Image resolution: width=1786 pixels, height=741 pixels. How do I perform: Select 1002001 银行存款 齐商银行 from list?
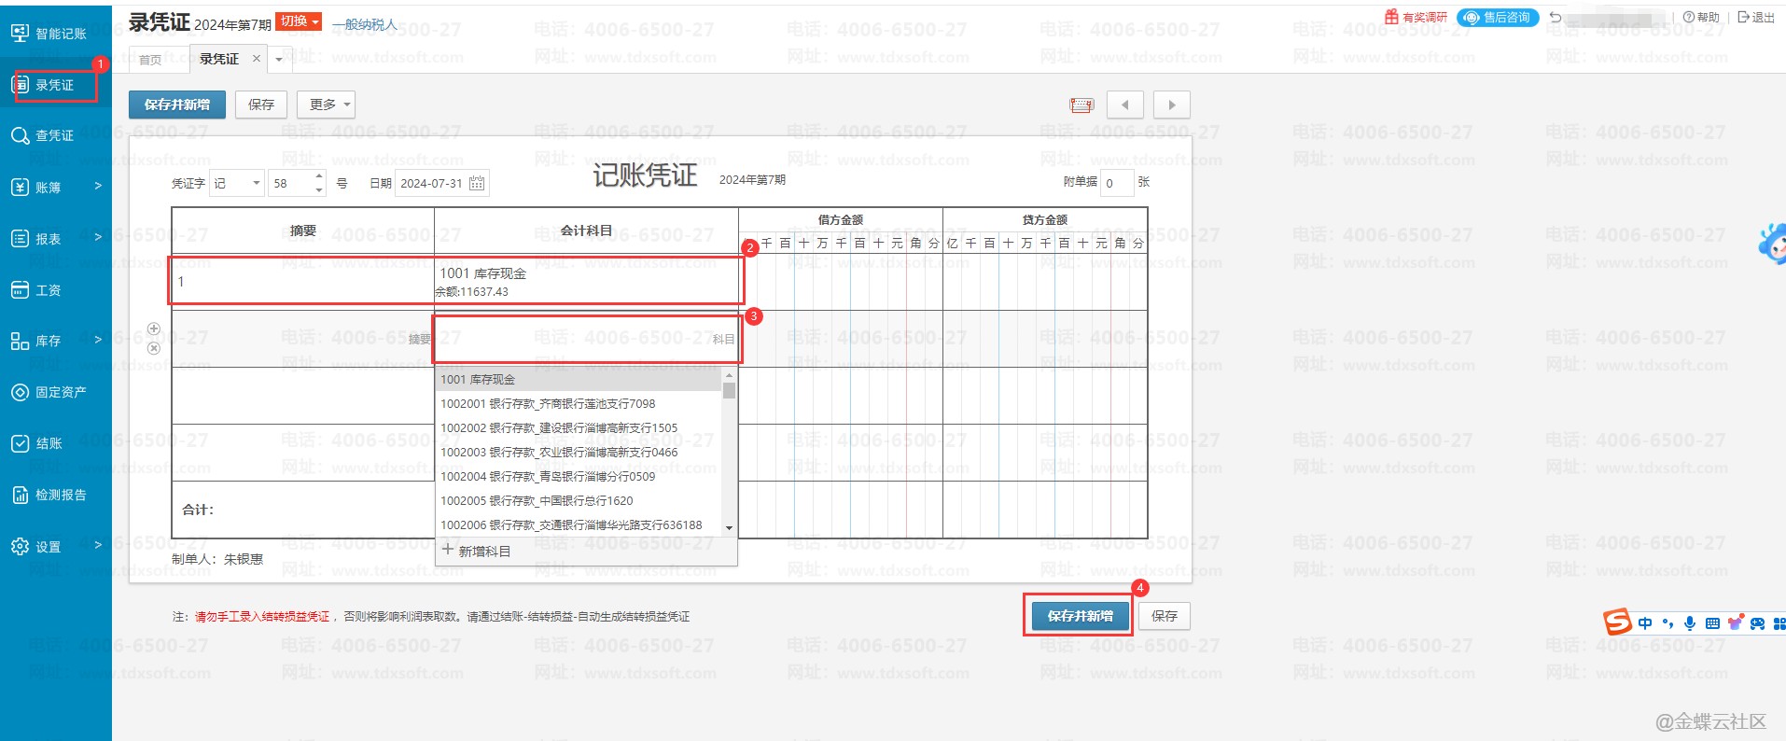point(548,404)
